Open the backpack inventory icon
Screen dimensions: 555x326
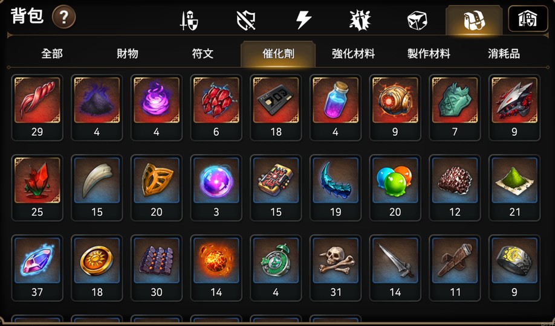474,21
